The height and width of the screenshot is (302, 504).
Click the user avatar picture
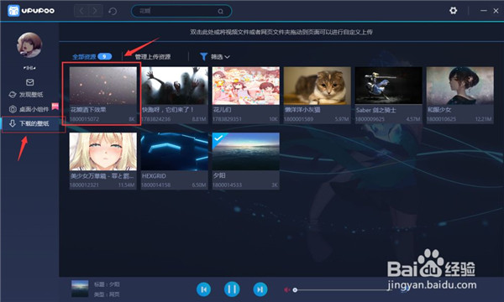(x=29, y=45)
